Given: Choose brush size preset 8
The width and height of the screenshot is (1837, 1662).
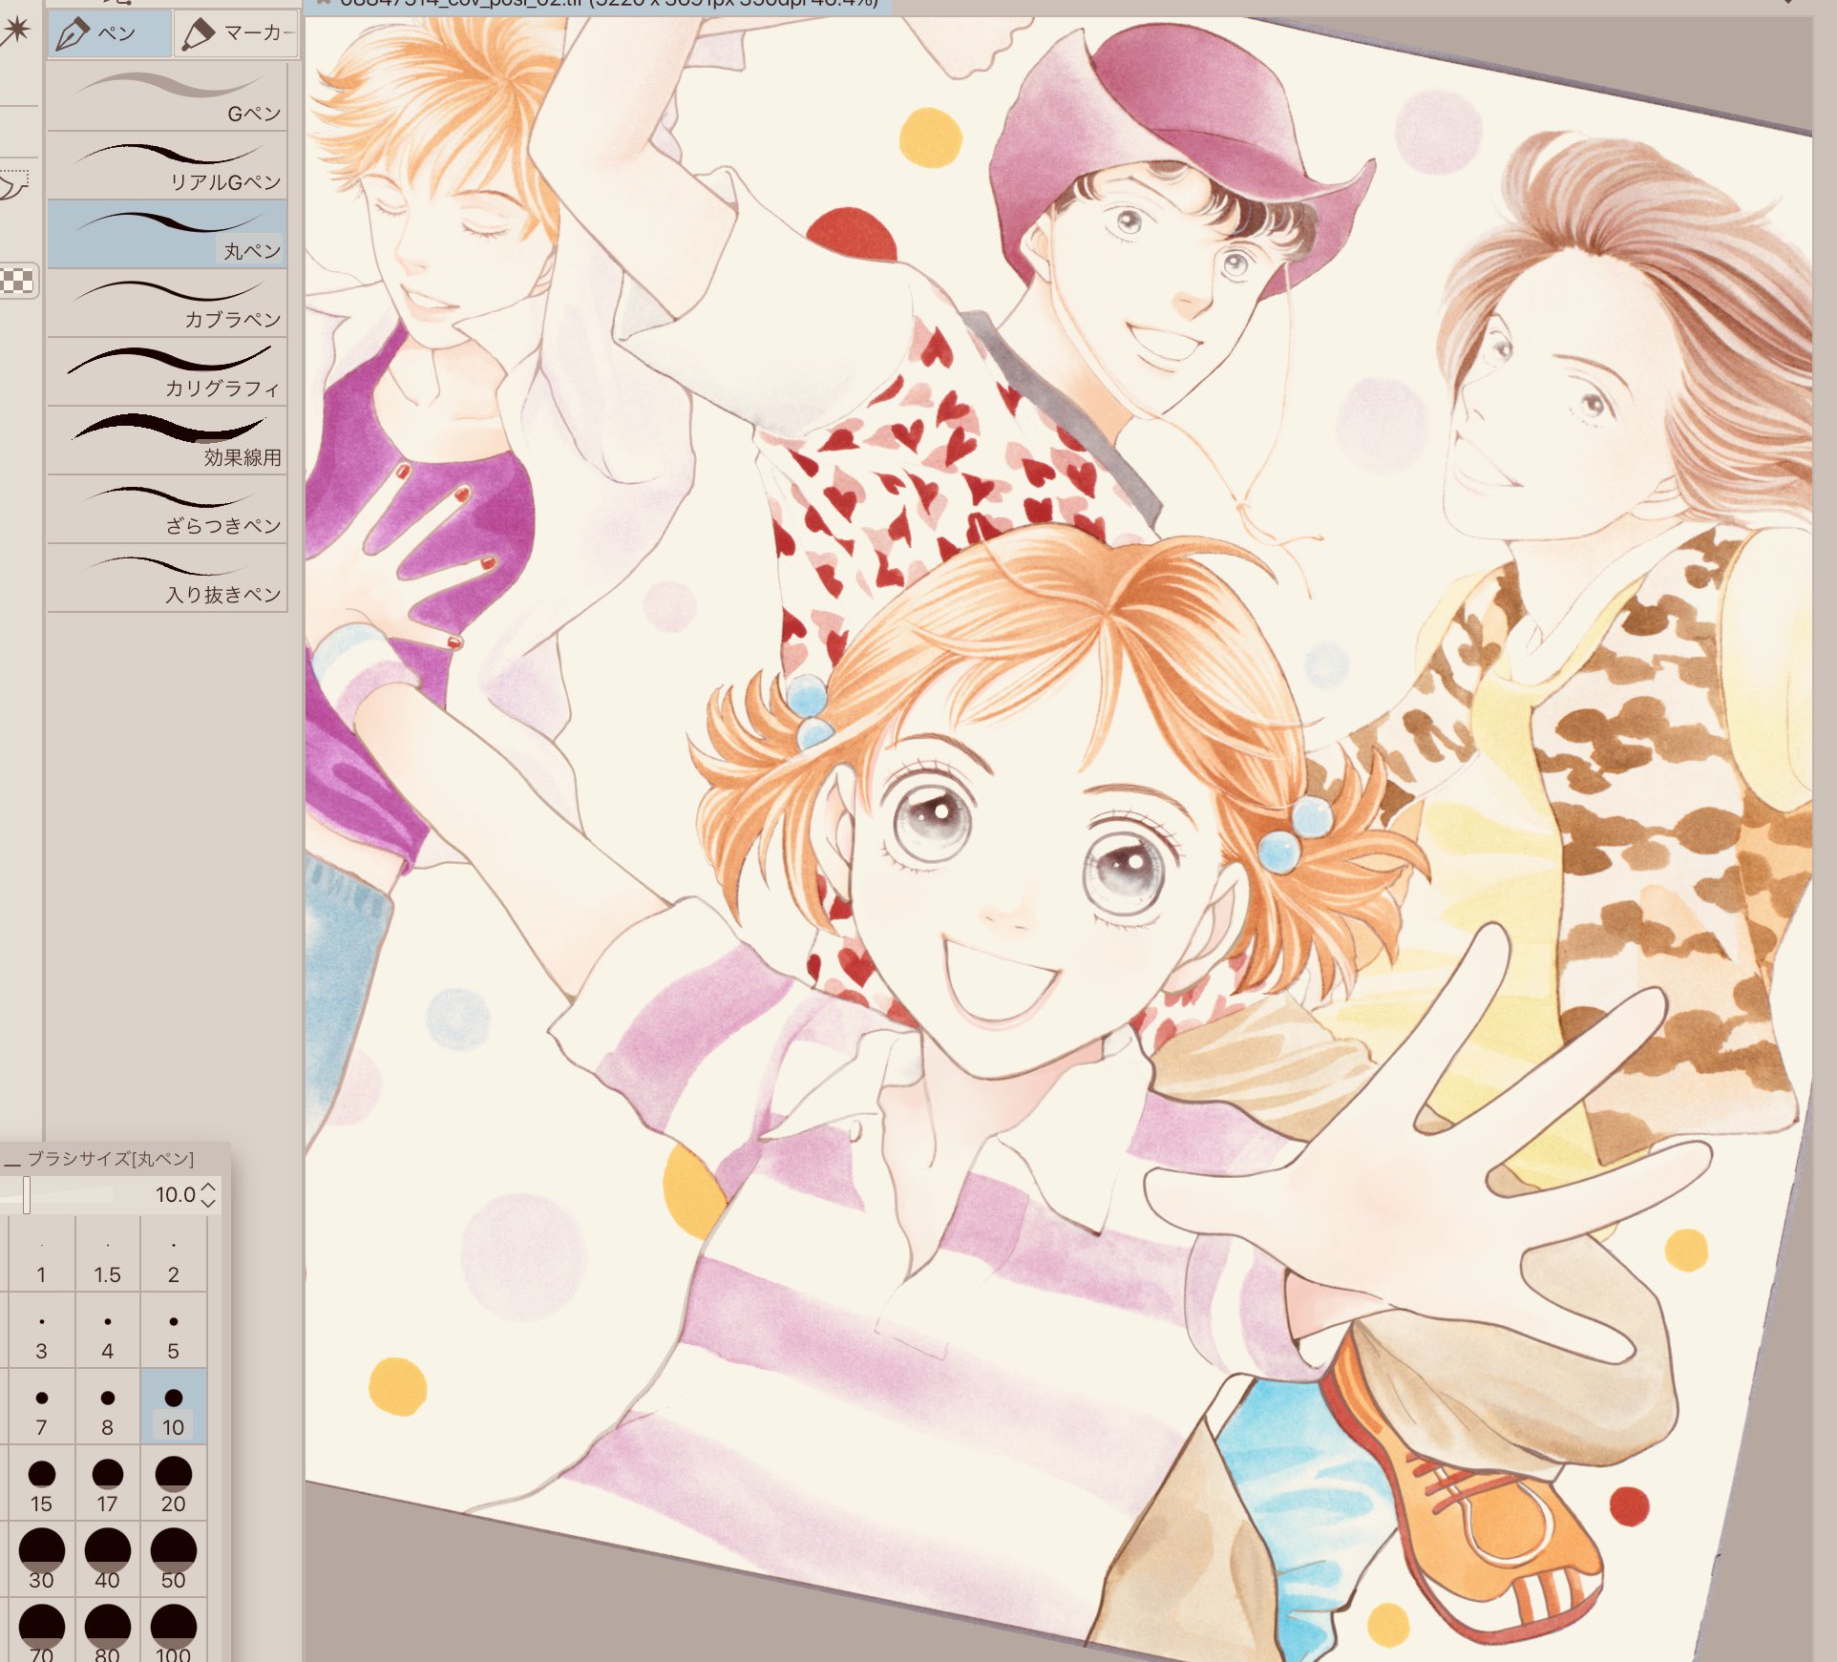Looking at the screenshot, I should point(107,1407).
